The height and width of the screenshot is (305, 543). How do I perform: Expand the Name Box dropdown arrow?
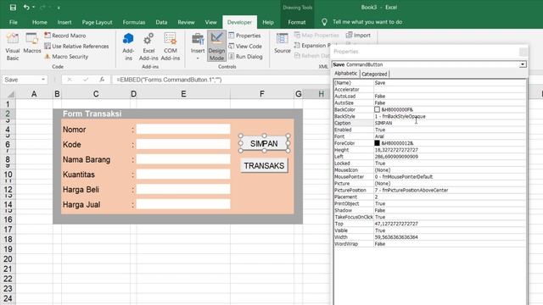click(43, 80)
